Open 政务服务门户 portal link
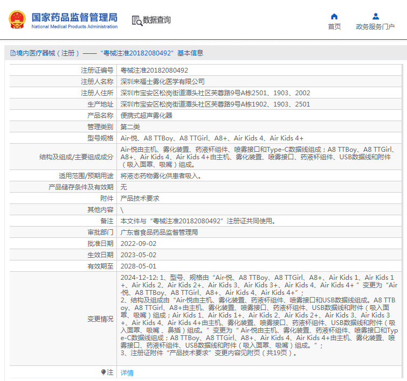Image resolution: width=407 pixels, height=381 pixels. [x=375, y=27]
